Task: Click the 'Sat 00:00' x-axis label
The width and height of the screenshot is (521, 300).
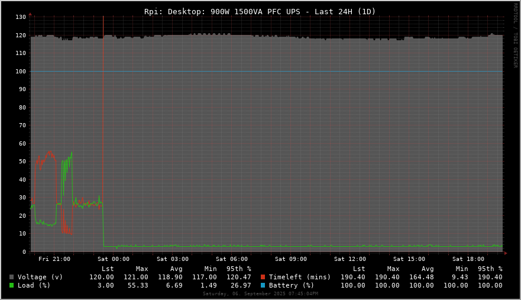Action: pos(114,259)
